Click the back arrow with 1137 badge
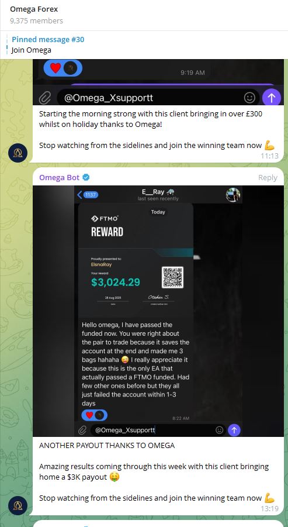288x527 pixels. click(x=88, y=195)
